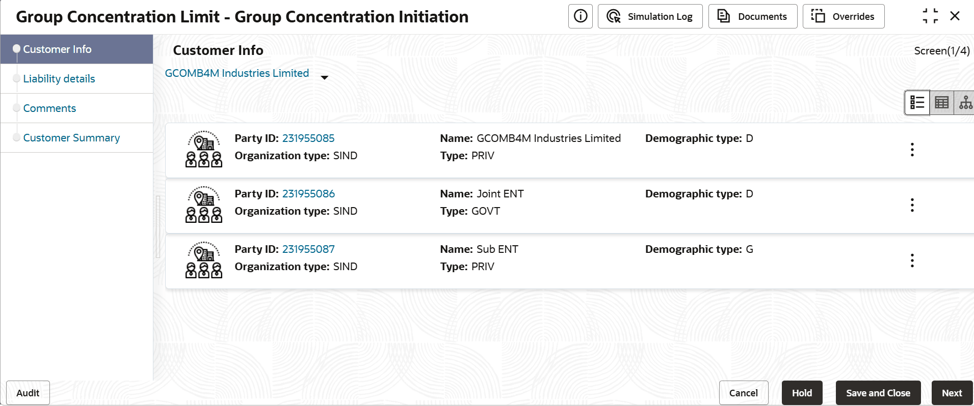Switch to list view layout

[x=917, y=103]
